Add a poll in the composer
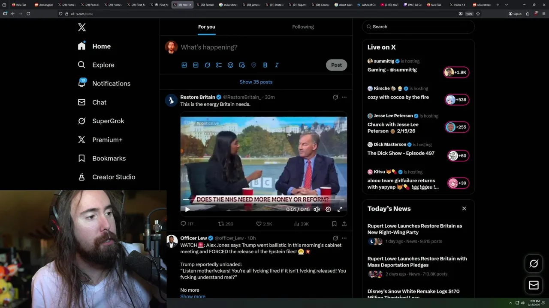Screen dimensions: 549x308 pos(219,65)
